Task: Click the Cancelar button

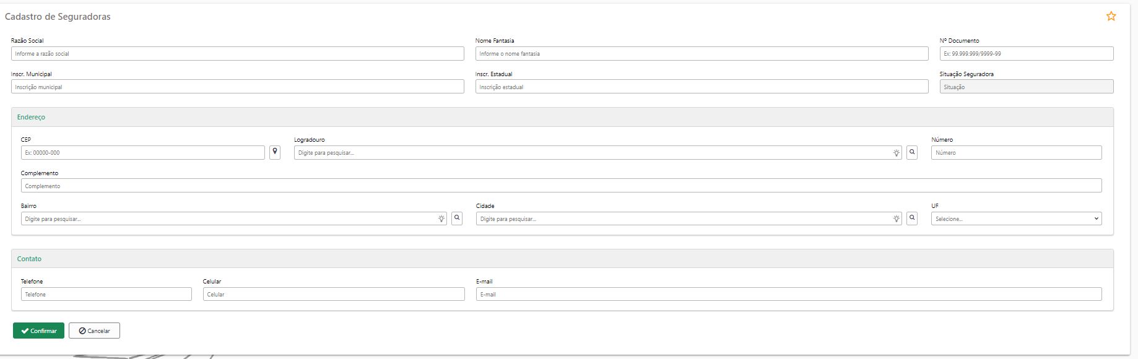Action: (94, 331)
